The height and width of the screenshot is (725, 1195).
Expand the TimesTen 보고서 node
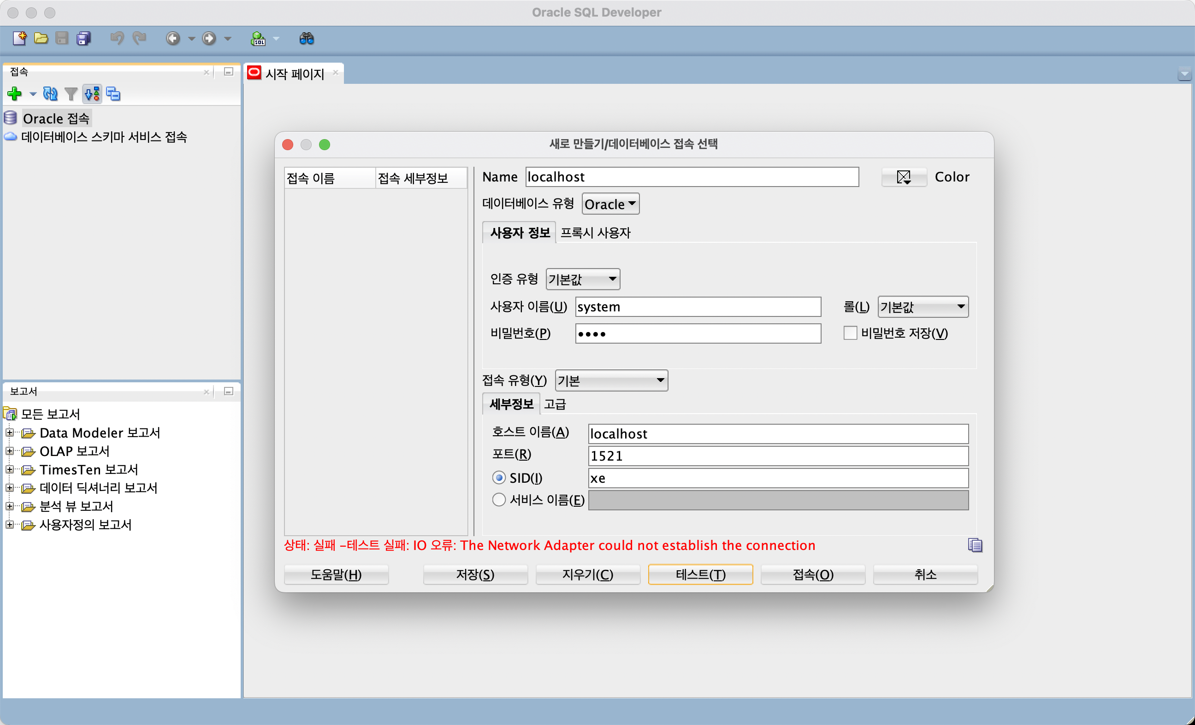pyautogui.click(x=9, y=469)
